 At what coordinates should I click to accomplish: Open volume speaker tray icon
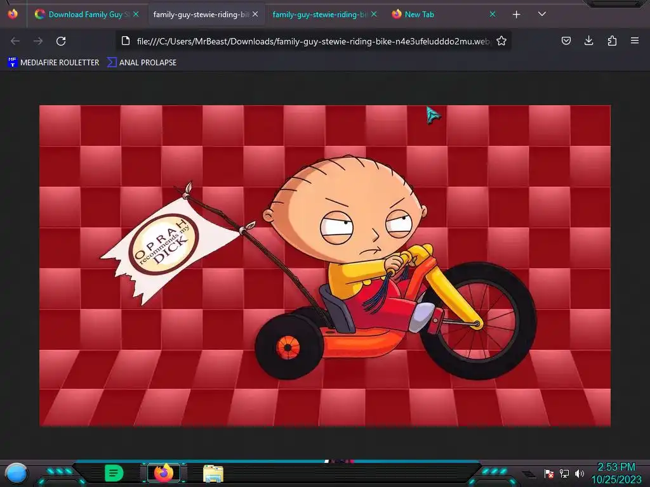point(580,473)
